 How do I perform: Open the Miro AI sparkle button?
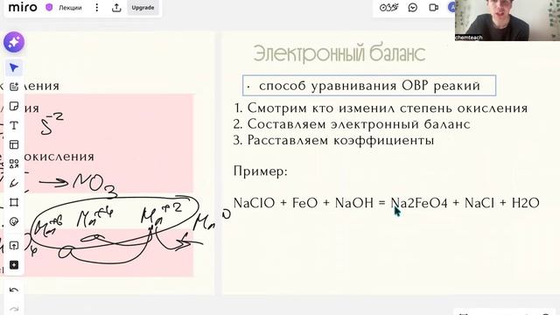(14, 42)
